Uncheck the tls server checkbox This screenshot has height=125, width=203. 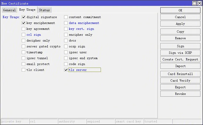click(x=66, y=70)
